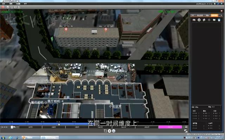Click the four-way move arrows icon
Screen dimensions: 225x140
209,20
